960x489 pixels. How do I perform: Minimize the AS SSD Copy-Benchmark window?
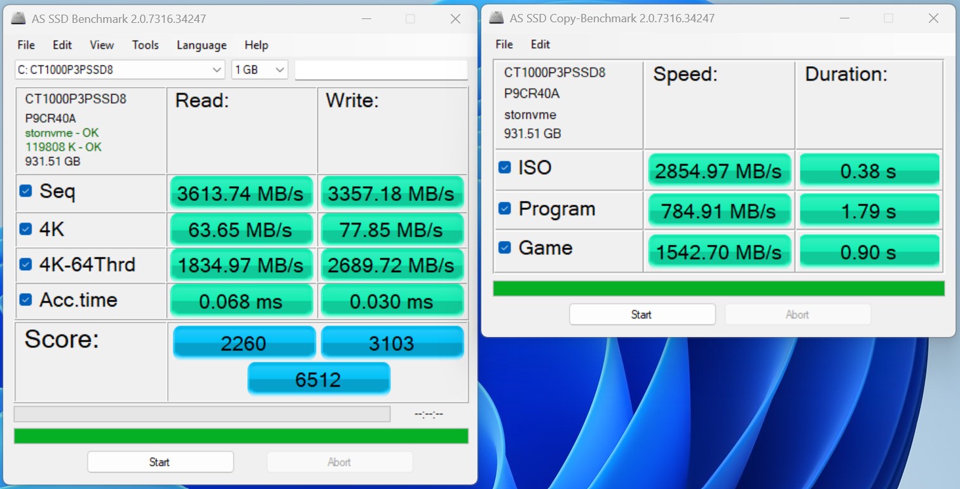pos(843,18)
